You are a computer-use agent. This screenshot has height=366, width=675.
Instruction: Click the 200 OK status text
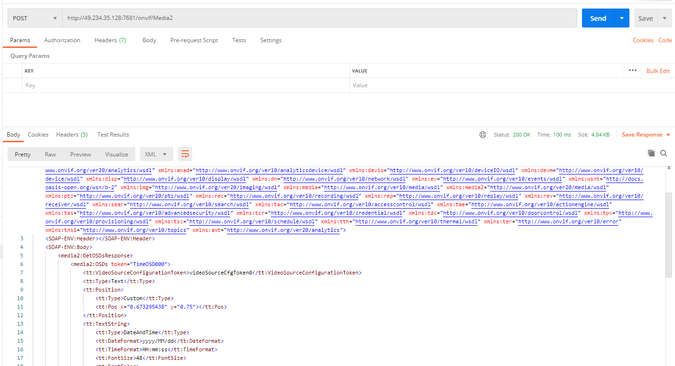pyautogui.click(x=522, y=135)
